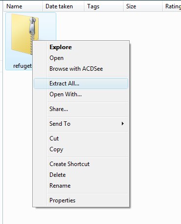The image size is (181, 224).
Task: Sort by the Rating column header
Action: coord(172,6)
